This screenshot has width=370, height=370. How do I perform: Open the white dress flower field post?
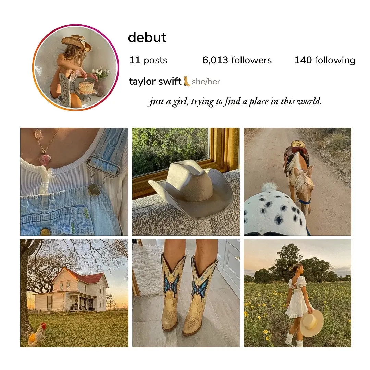298,293
